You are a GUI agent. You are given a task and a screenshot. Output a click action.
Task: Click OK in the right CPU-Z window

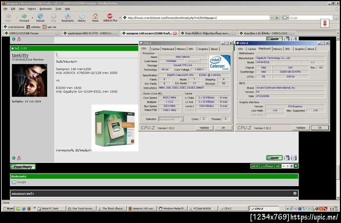coord(319,128)
